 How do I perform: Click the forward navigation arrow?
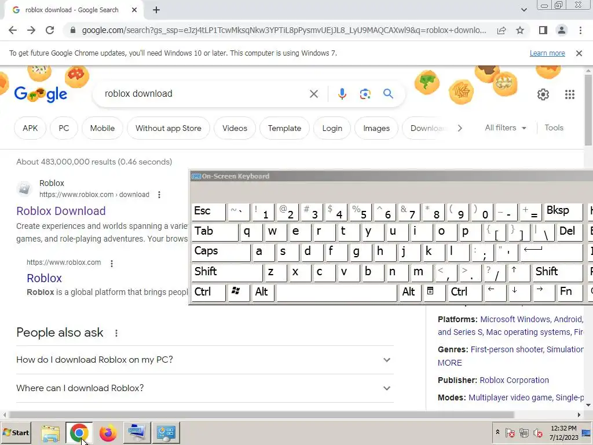pos(31,30)
